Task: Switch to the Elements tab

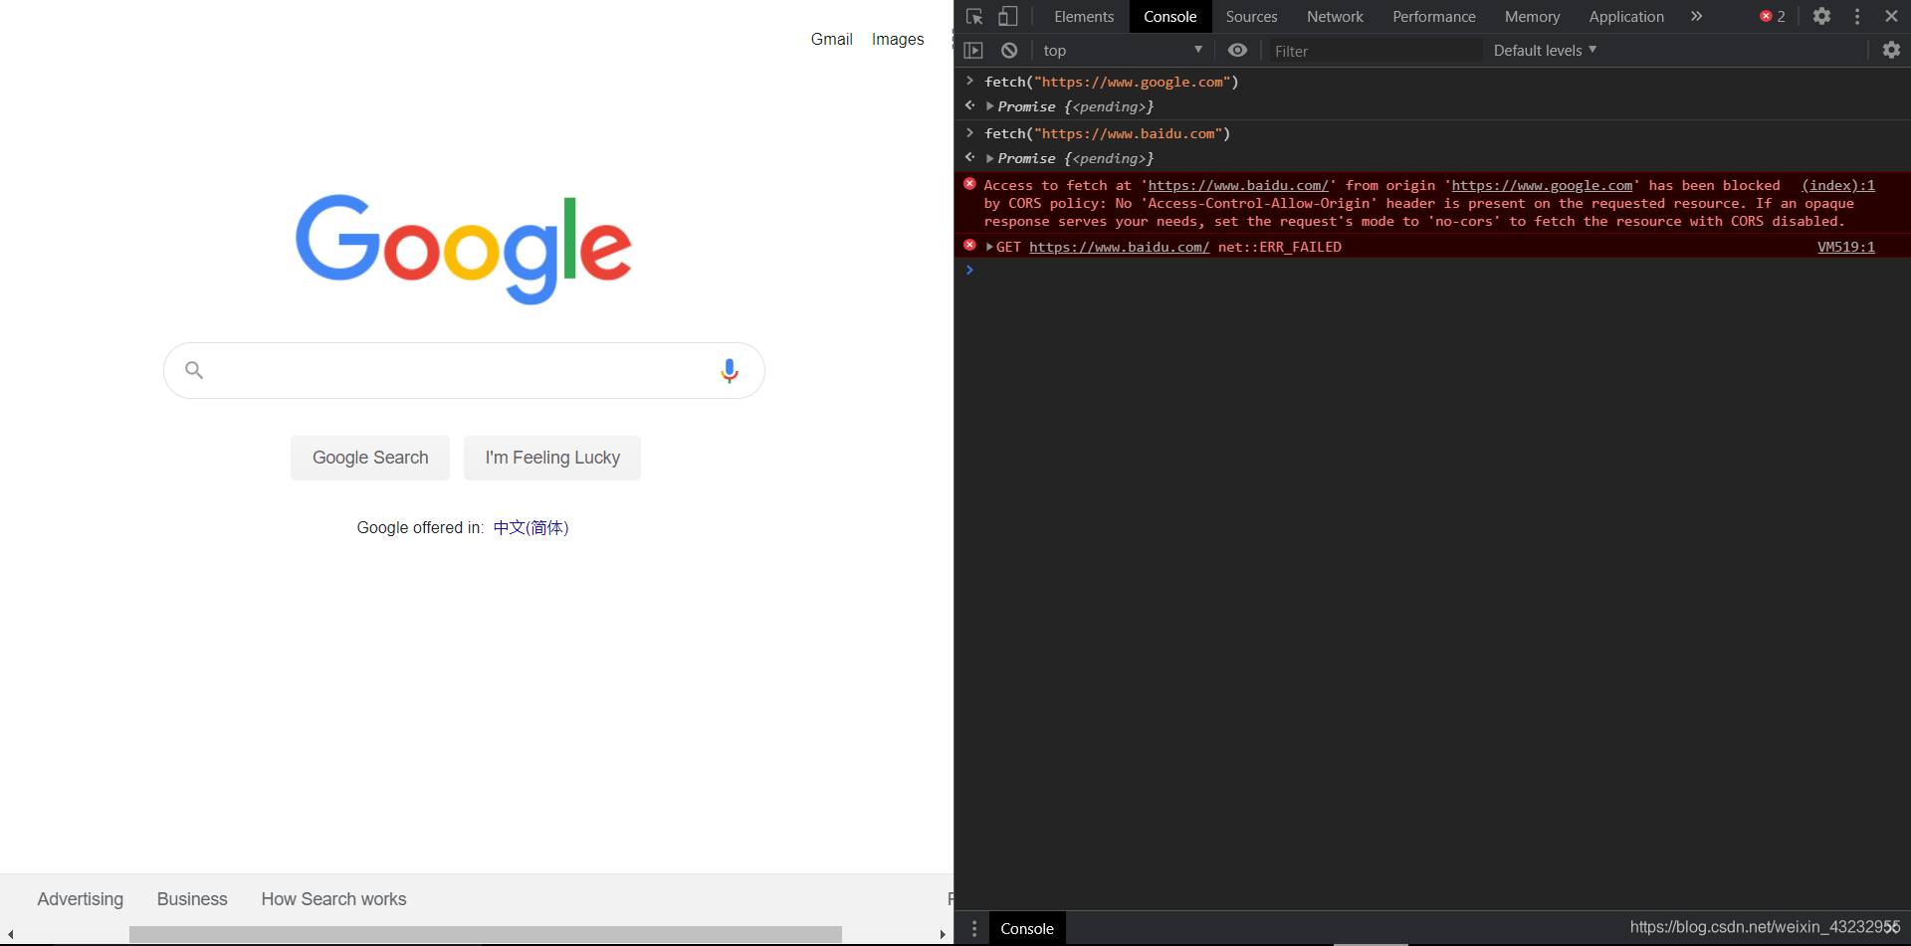Action: [x=1084, y=17]
